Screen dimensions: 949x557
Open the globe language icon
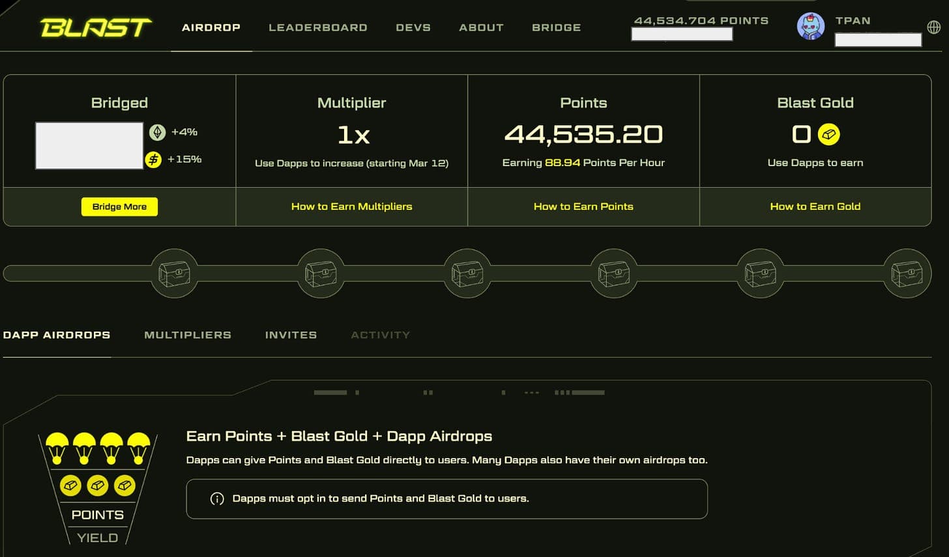pyautogui.click(x=933, y=27)
